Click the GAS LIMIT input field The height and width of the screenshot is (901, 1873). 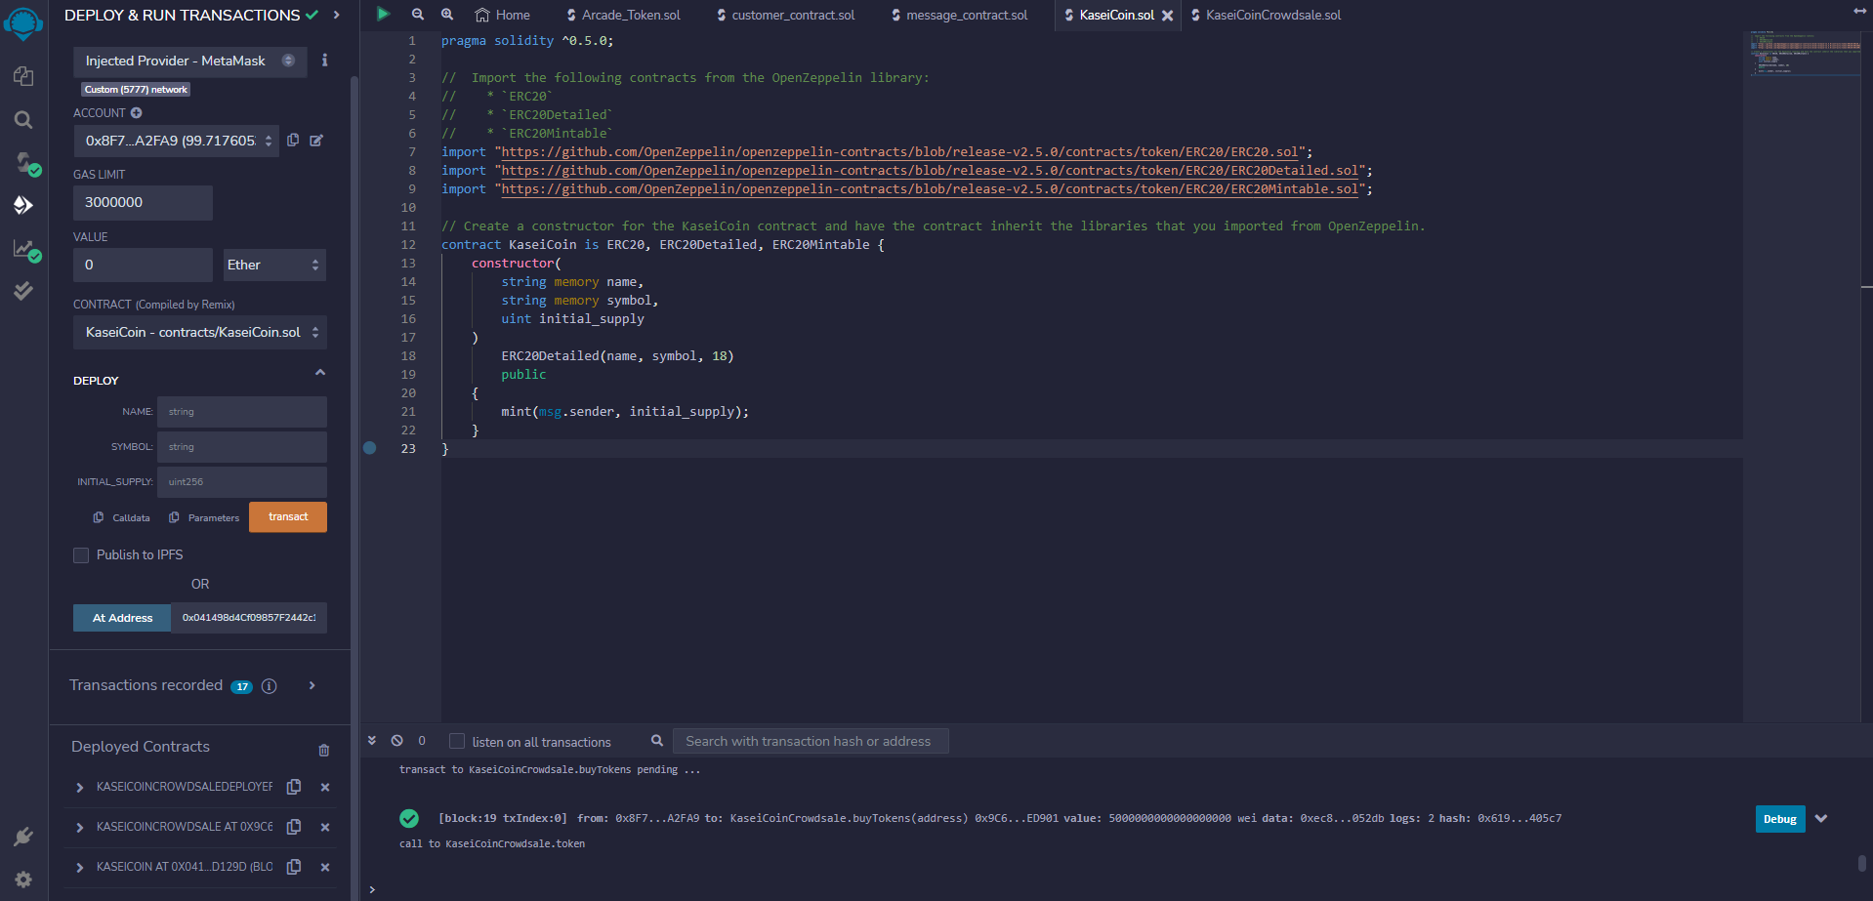click(143, 202)
